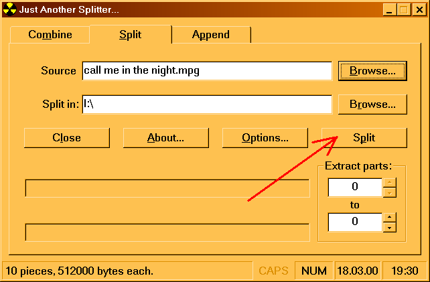This screenshot has width=430, height=282.
Task: Minimize the Just Another Splitter window
Action: pyautogui.click(x=389, y=10)
